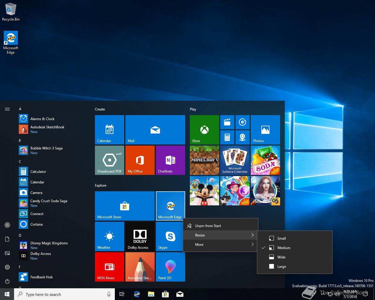Open Mail from the taskbar
The image size is (375, 300).
(x=180, y=294)
